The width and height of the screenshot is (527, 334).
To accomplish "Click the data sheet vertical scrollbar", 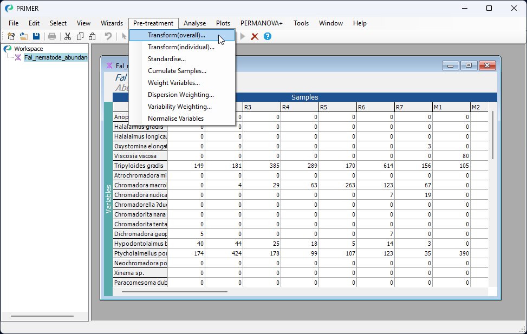I will pyautogui.click(x=492, y=135).
